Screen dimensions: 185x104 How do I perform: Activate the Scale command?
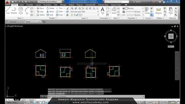50,15
